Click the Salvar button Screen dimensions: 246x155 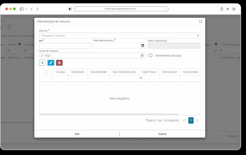(x=162, y=134)
